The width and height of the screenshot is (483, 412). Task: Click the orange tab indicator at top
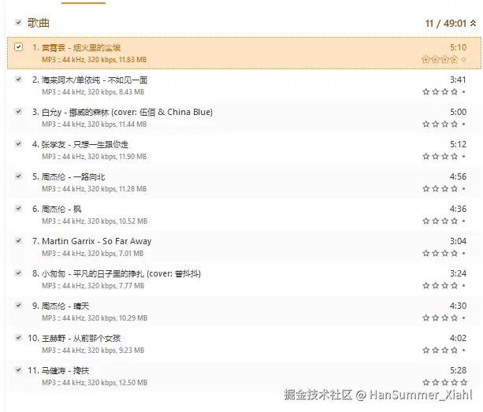pyautogui.click(x=83, y=2)
